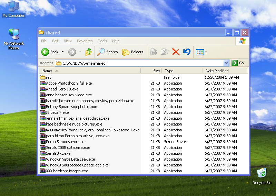Click the blue Undo arrow icon
Image resolution: width=276 pixels, height=196 pixels.
(187, 52)
